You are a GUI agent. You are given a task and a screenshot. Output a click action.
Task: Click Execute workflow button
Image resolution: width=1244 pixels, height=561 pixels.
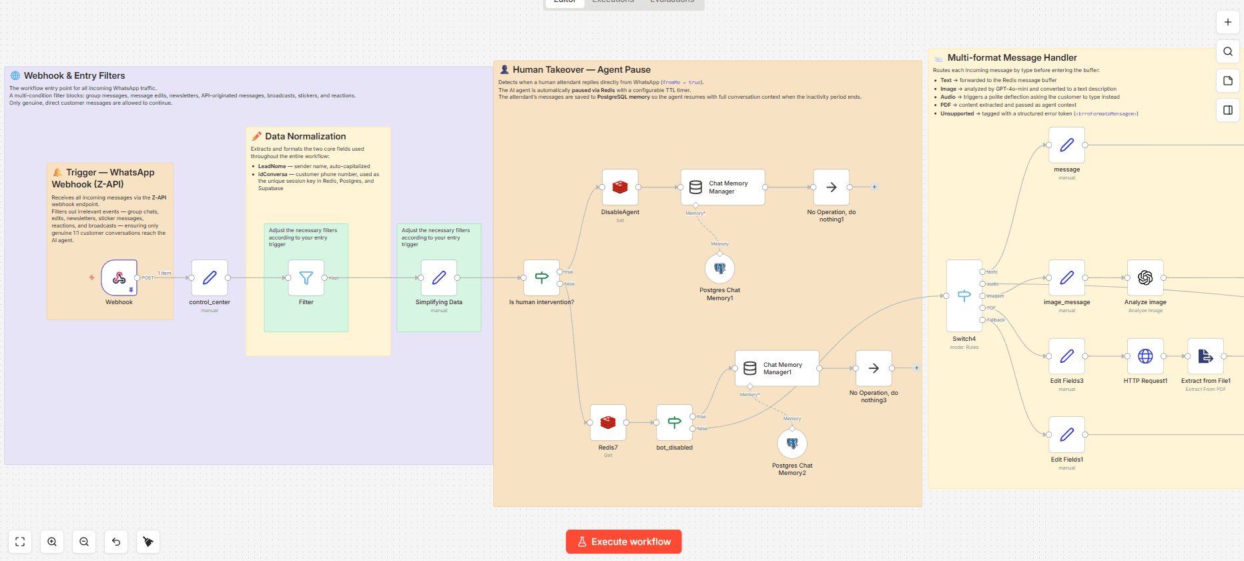click(624, 542)
